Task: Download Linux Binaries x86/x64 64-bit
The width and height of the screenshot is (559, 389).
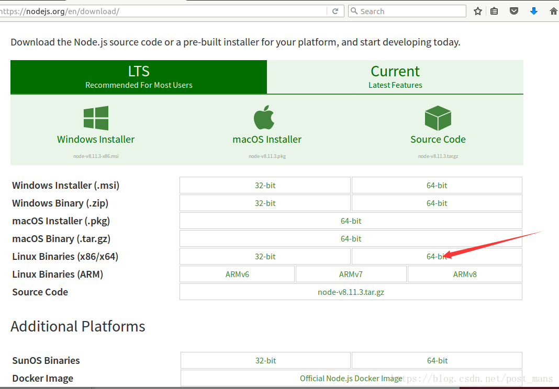Action: [x=437, y=257]
